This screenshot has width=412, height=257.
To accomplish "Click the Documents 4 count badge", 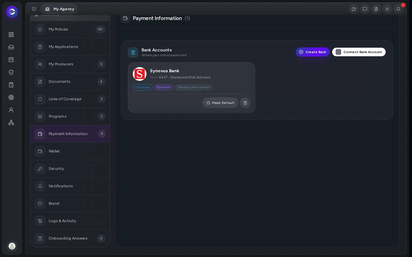I will 101,81.
